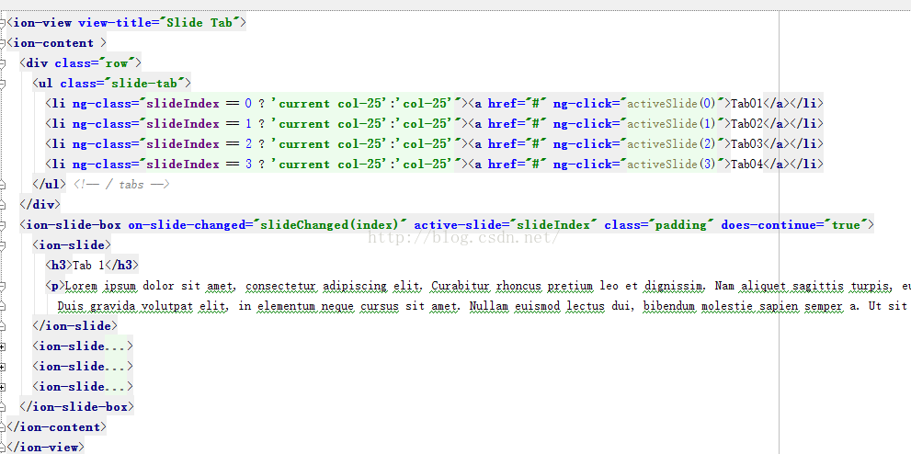Collapse the div class="row" fold marker

tap(3, 63)
